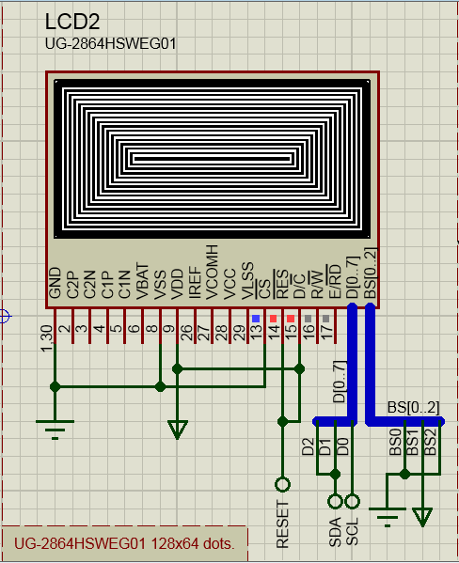
Task: Select the grey logic state square on pin 16
Action: (308, 319)
